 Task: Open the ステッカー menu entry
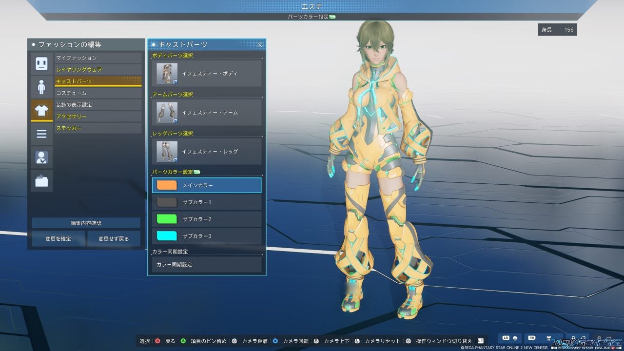(x=98, y=128)
